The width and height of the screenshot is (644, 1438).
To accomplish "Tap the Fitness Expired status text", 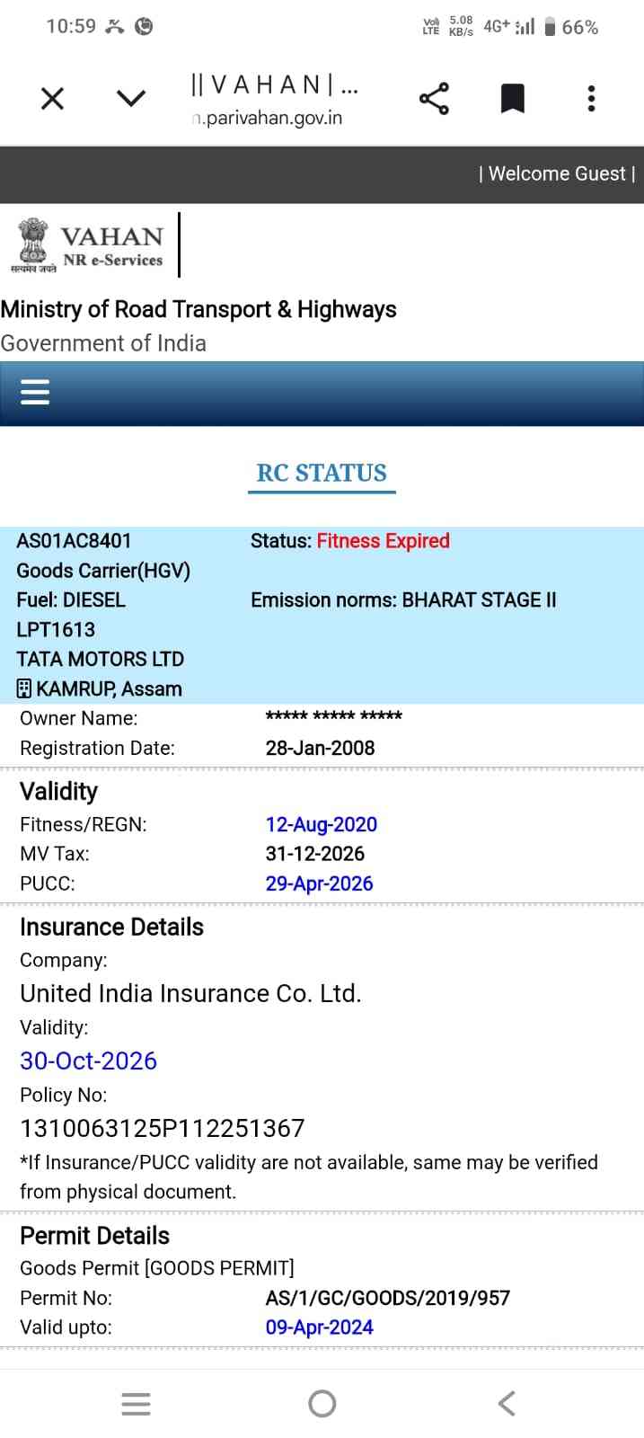I will coord(383,541).
